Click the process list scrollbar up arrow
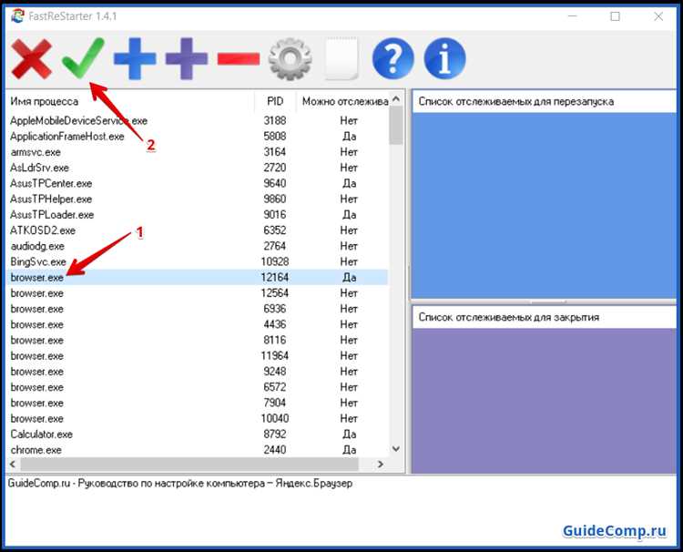 [x=396, y=99]
